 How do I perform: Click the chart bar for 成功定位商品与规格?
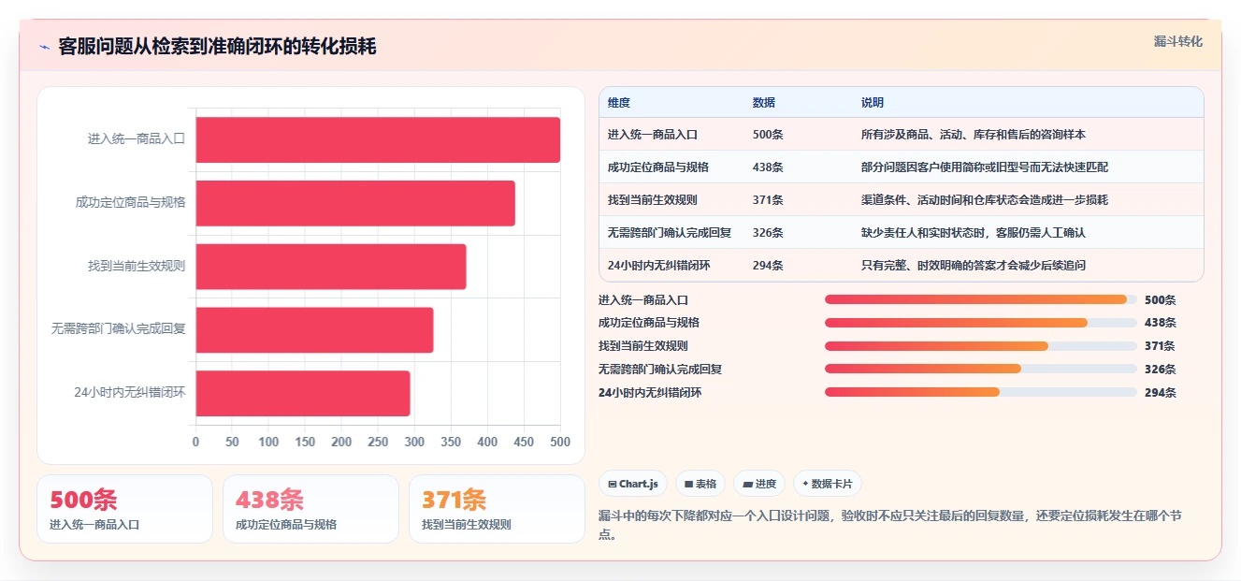point(355,203)
